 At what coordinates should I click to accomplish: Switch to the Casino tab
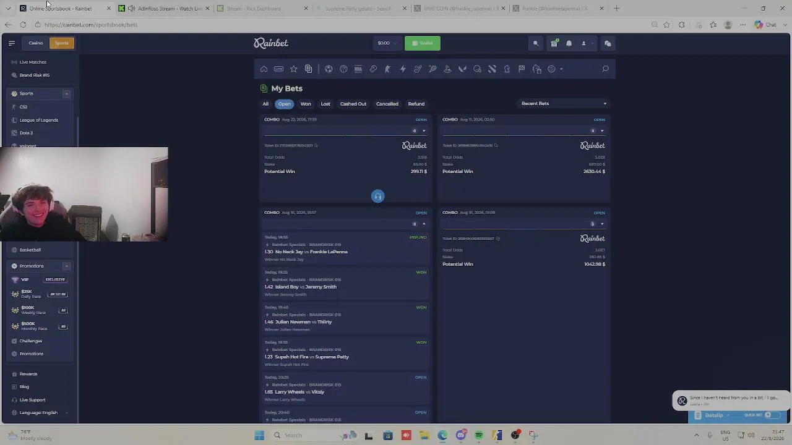pos(36,43)
